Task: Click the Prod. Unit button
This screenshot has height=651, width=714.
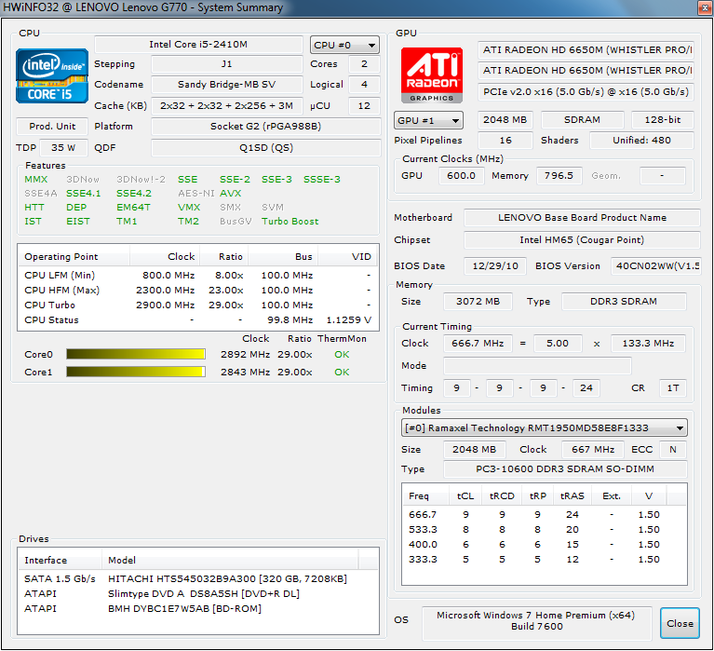Action: (x=52, y=126)
